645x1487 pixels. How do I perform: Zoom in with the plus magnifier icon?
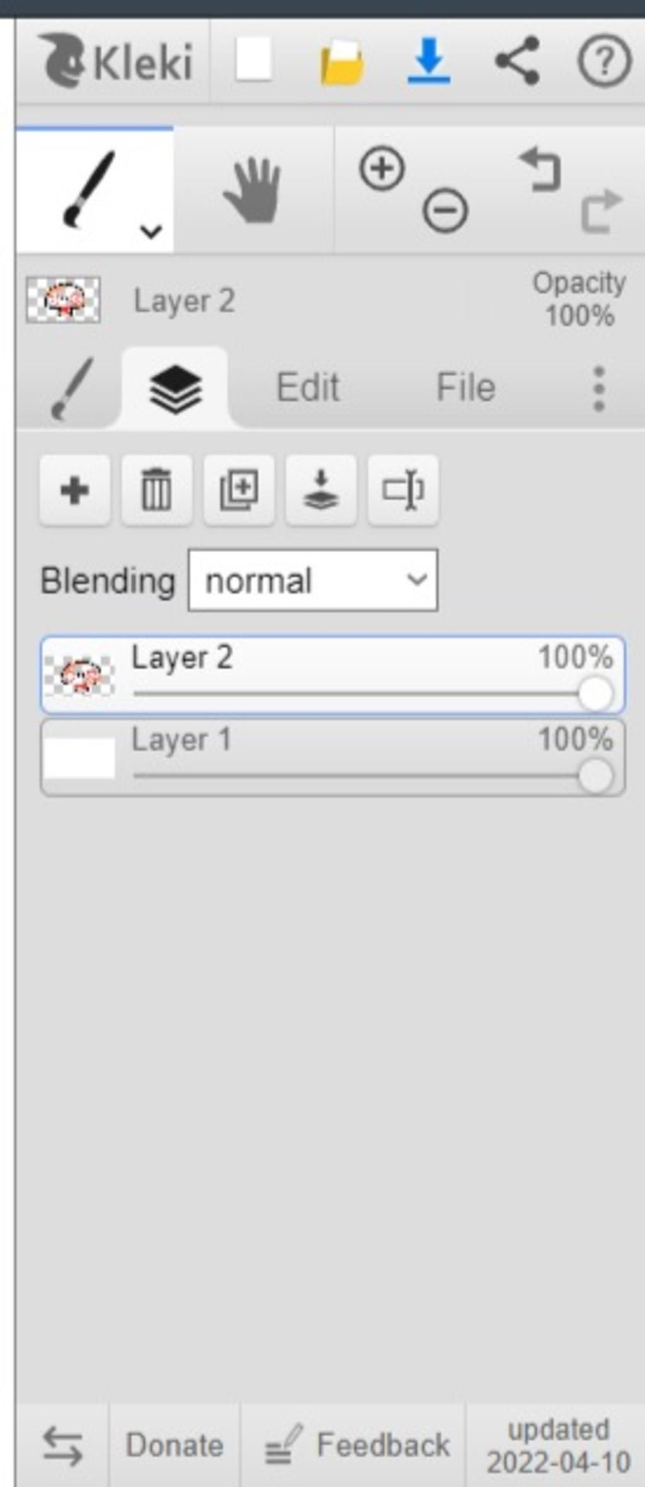coord(382,169)
